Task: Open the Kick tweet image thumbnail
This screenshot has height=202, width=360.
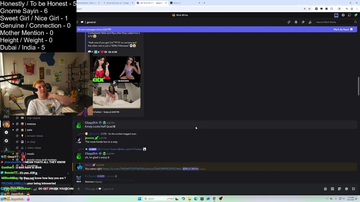Action: [x=116, y=82]
